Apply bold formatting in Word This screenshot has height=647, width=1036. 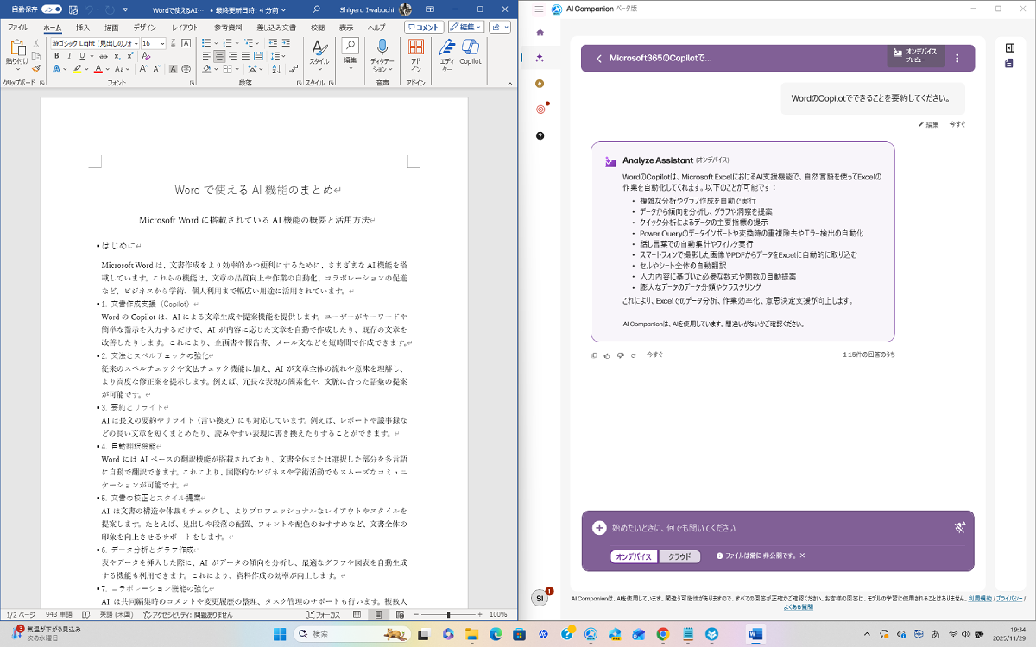pyautogui.click(x=57, y=56)
